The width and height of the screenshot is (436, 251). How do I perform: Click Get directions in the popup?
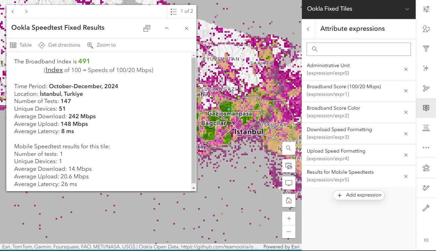point(59,45)
